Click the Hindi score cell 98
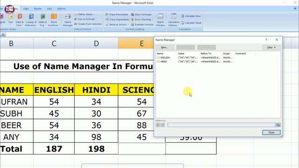The image size is (299, 168). (x=96, y=137)
